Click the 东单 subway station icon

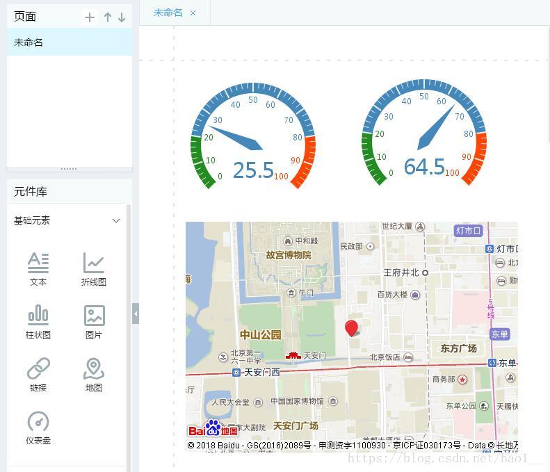[492, 363]
